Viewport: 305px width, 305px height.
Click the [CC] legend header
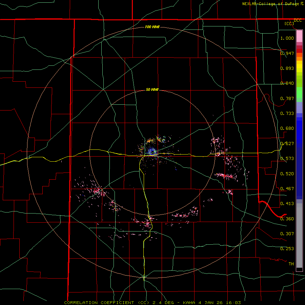click(289, 23)
